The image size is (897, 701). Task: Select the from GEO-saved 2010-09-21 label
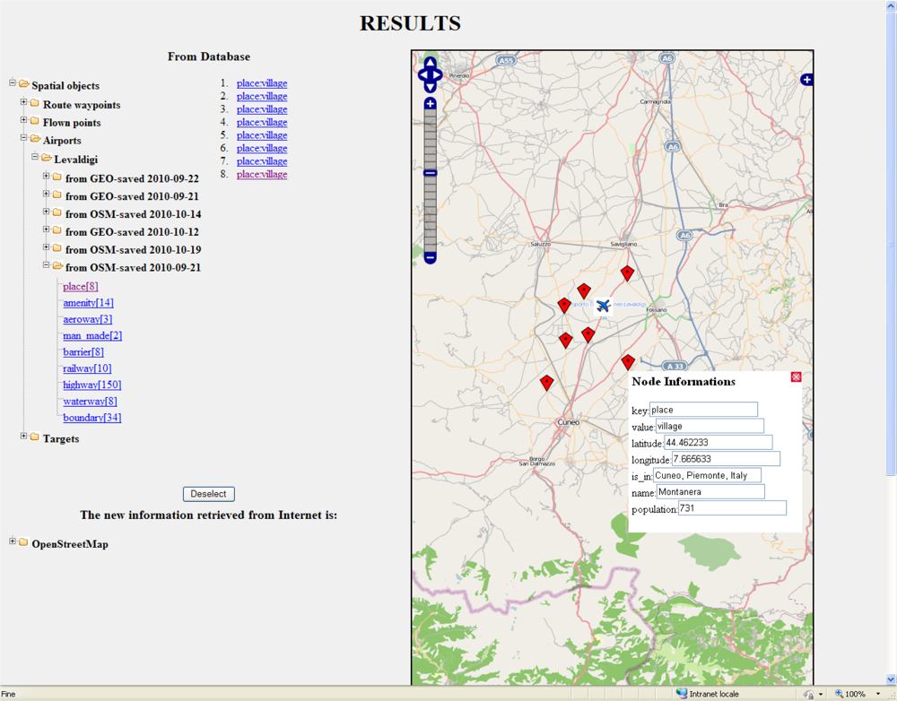pyautogui.click(x=132, y=196)
